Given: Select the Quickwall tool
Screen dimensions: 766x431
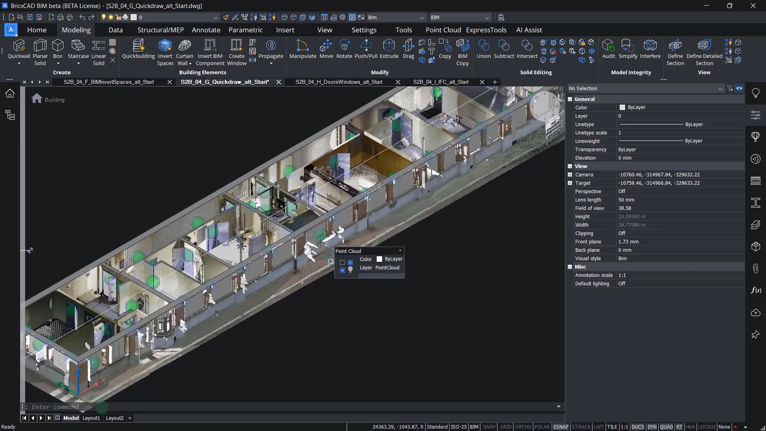Looking at the screenshot, I should pos(19,50).
